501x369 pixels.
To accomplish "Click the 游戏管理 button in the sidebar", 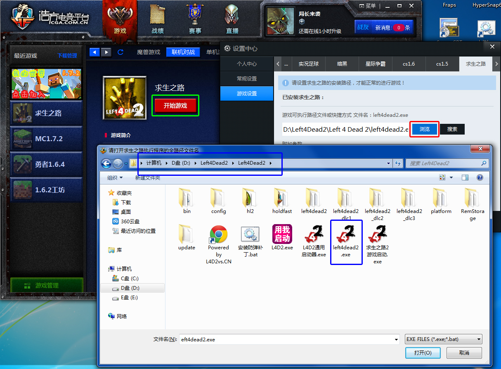I will (47, 285).
